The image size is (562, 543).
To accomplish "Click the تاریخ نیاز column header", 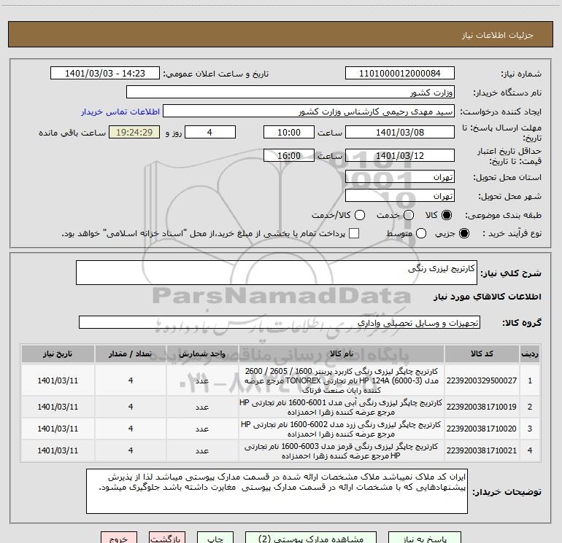I will [x=58, y=353].
